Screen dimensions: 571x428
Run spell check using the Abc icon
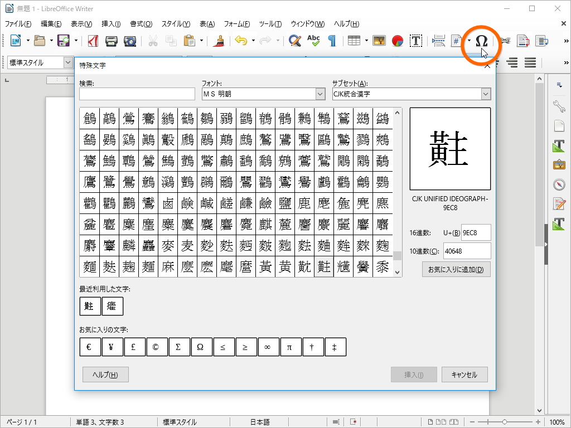[x=313, y=40]
